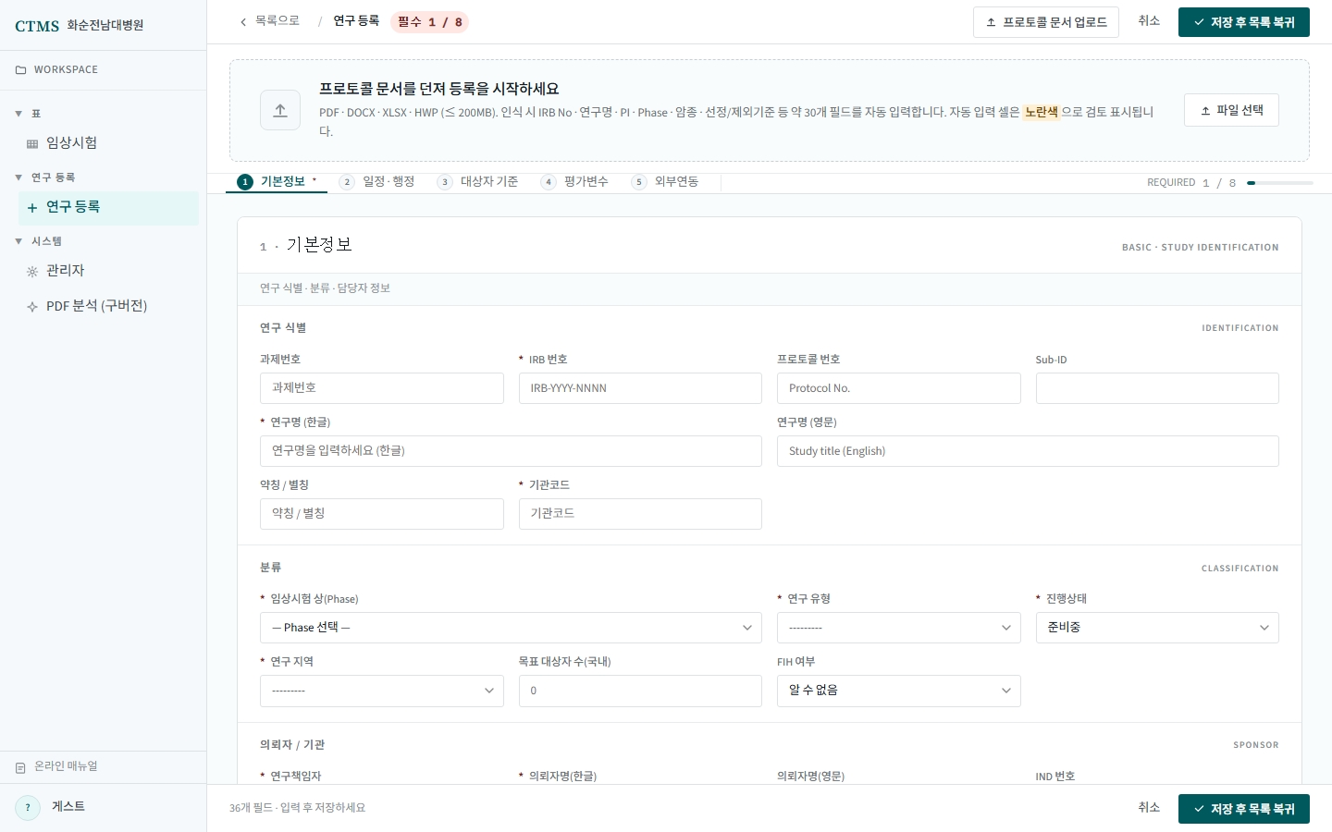Open 관리자 in the sidebar
Image resolution: width=1332 pixels, height=832 pixels.
pos(108,272)
